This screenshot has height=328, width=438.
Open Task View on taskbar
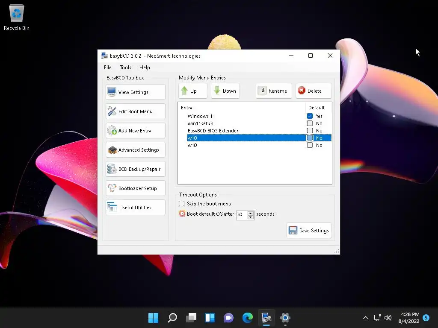pyautogui.click(x=191, y=318)
